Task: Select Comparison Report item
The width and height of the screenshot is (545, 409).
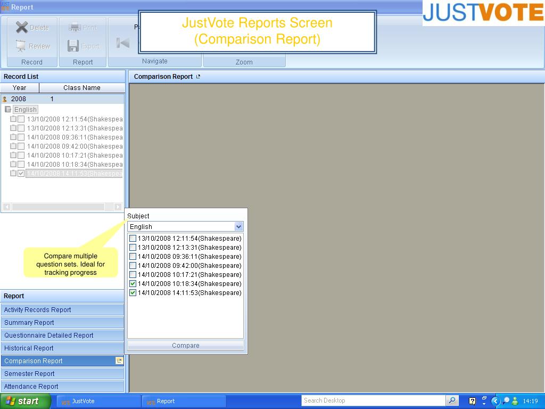Action: coord(63,361)
